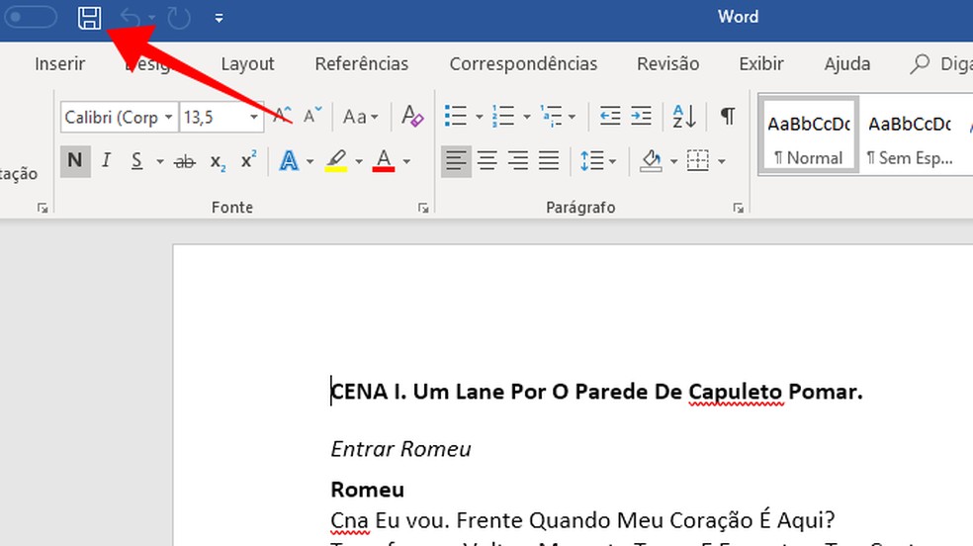Select the Normal style
The width and height of the screenshot is (973, 546).
point(808,136)
